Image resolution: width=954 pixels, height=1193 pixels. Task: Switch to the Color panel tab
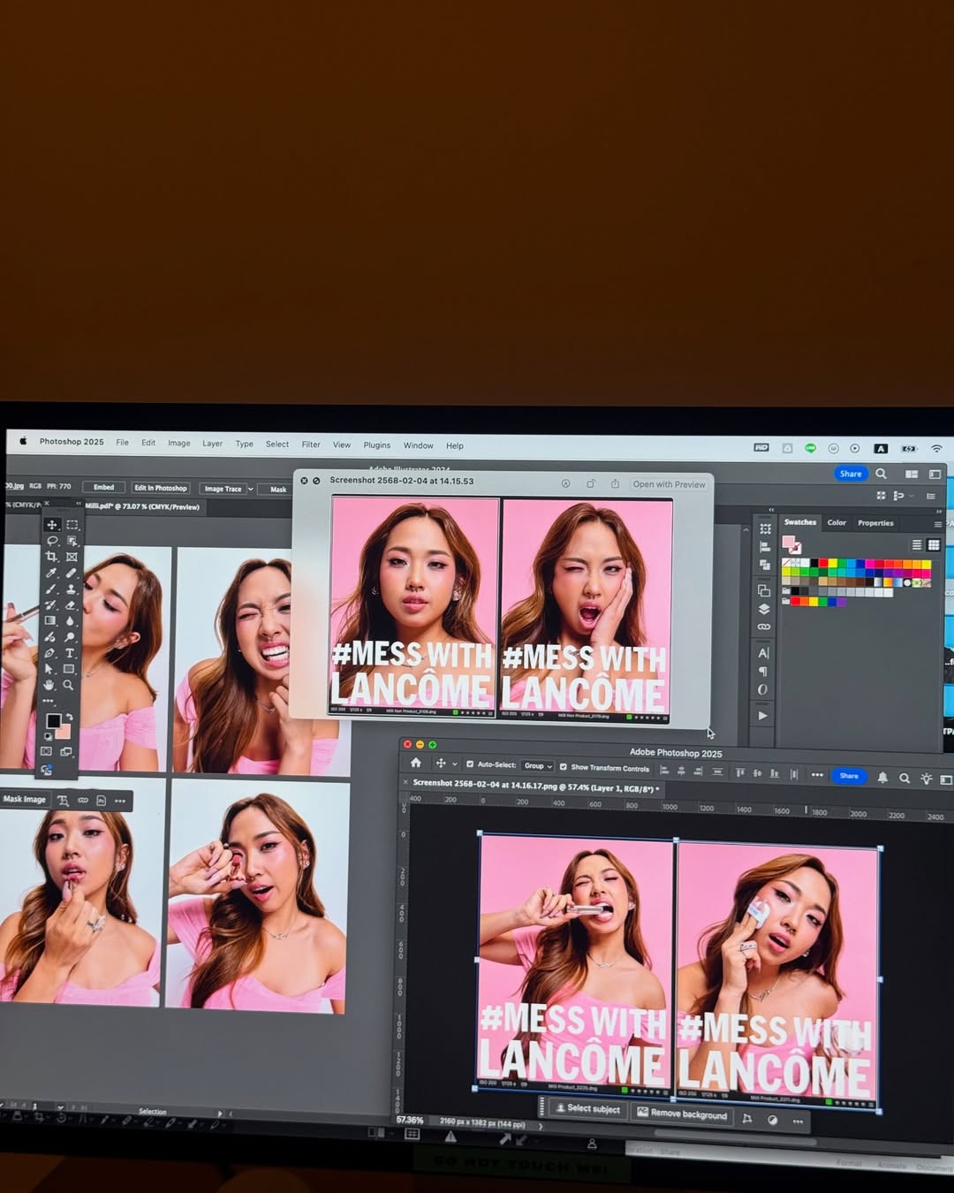(837, 523)
